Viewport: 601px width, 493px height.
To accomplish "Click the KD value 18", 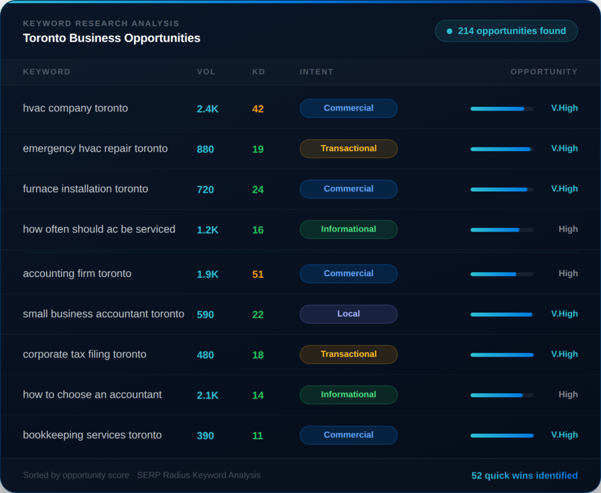I will (x=258, y=355).
